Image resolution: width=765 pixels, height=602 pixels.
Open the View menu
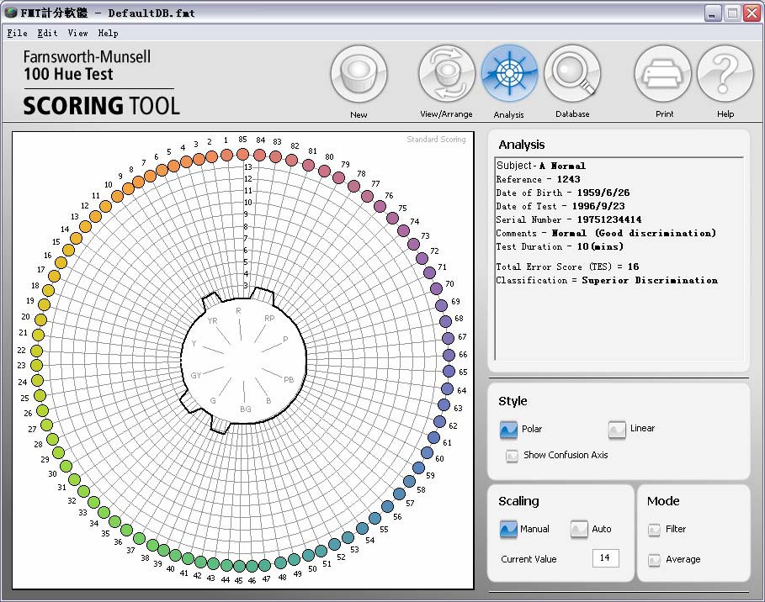point(77,34)
